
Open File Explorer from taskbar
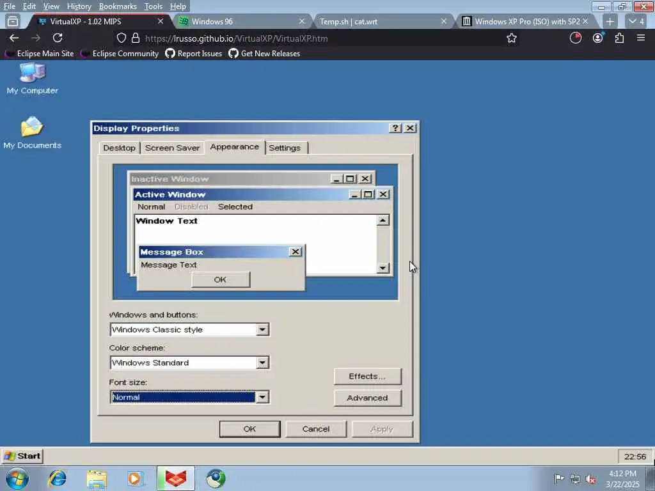[x=97, y=478]
